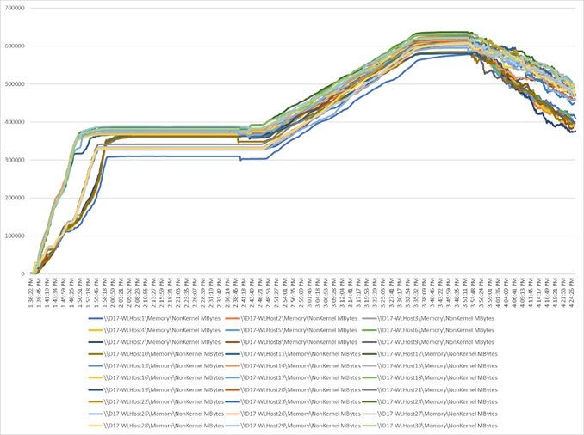This screenshot has width=584, height=435.
Task: Click the 100000 y-axis label
Action: click(16, 236)
